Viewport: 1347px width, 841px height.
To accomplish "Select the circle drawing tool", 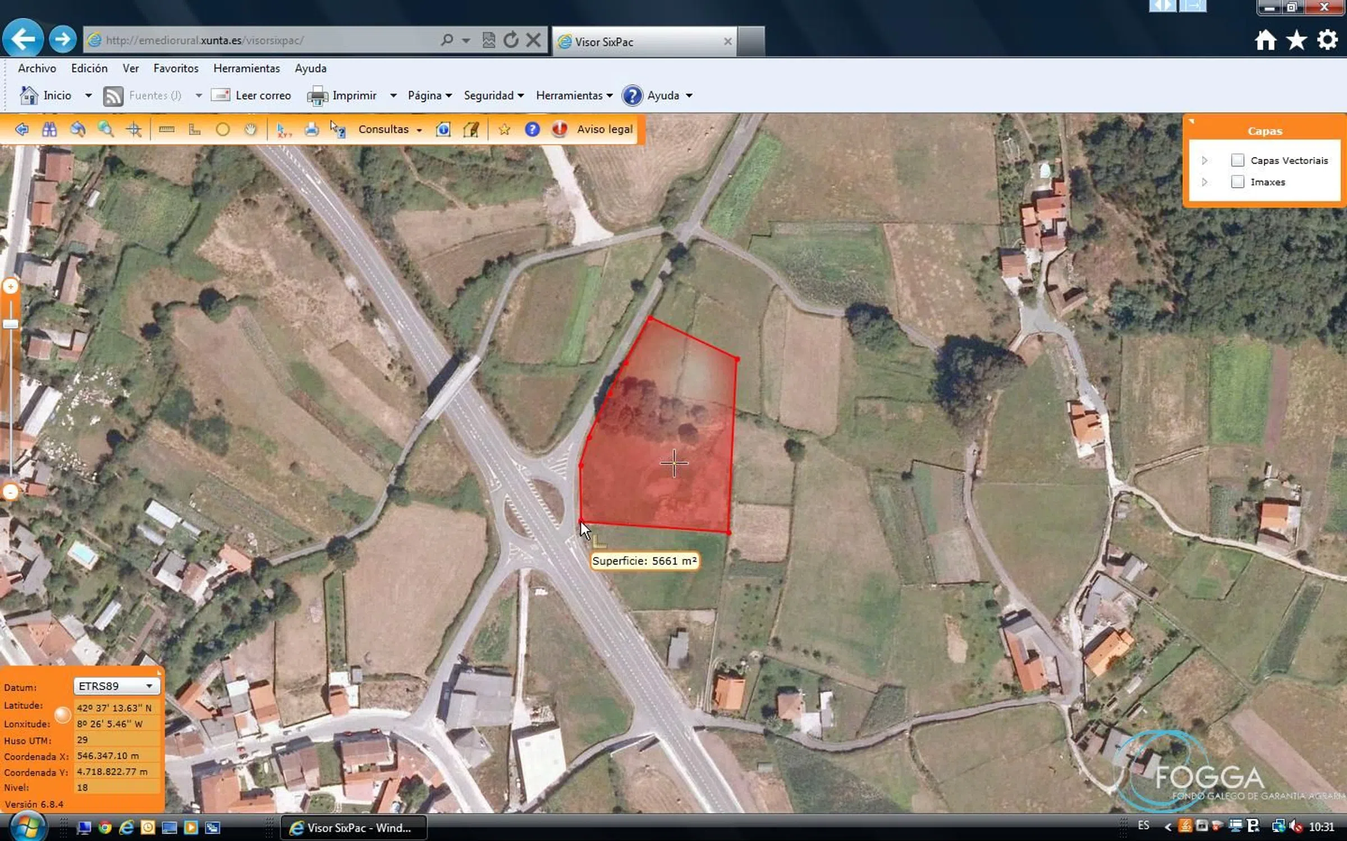I will click(x=223, y=130).
